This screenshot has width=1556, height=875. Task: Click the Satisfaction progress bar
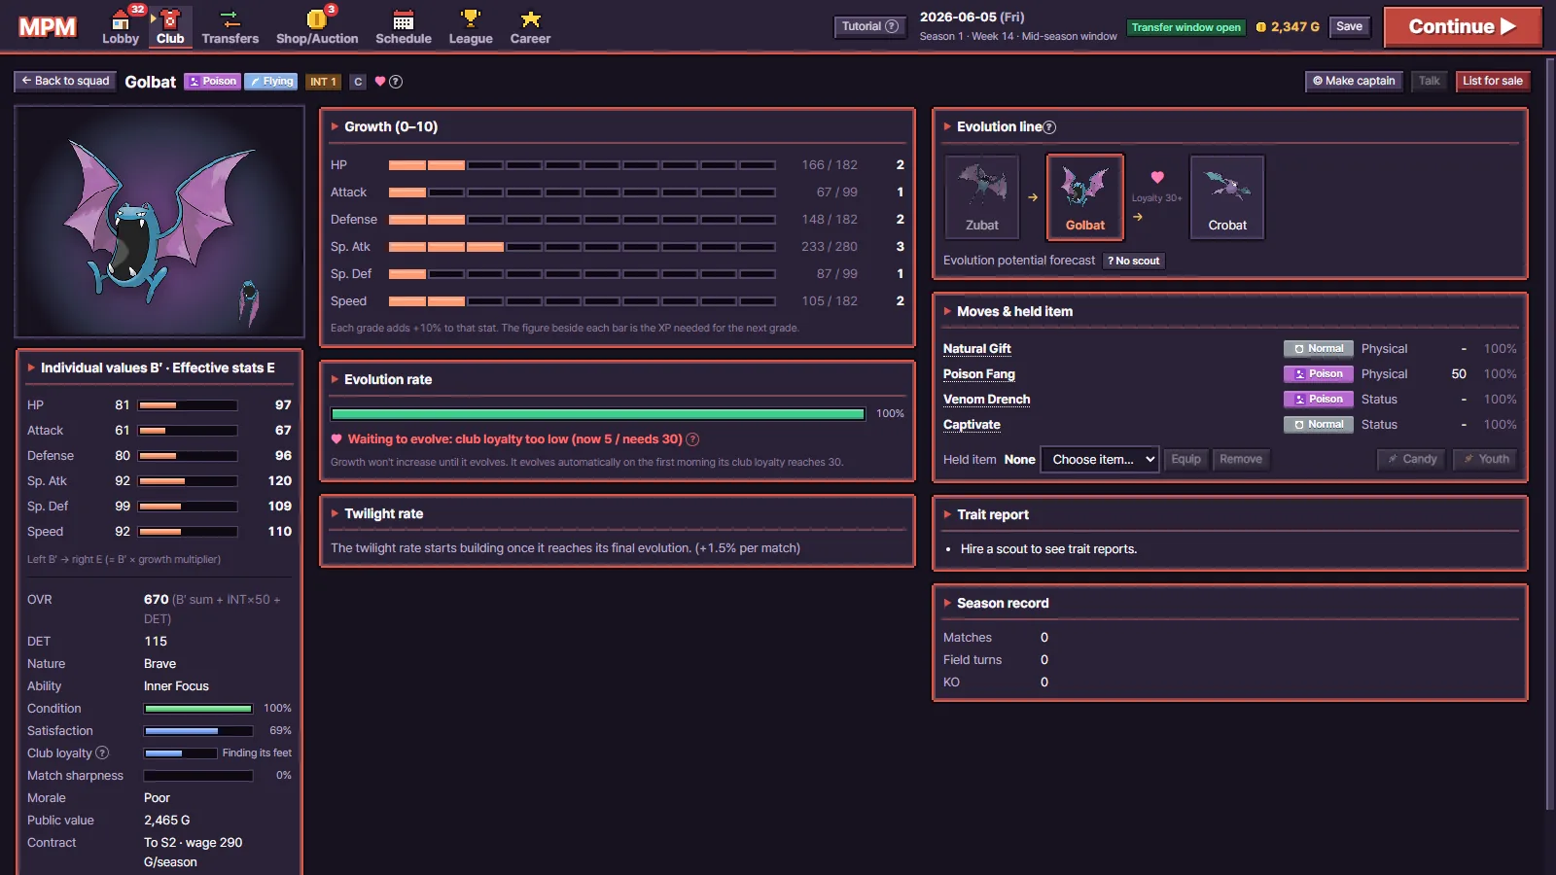[198, 731]
